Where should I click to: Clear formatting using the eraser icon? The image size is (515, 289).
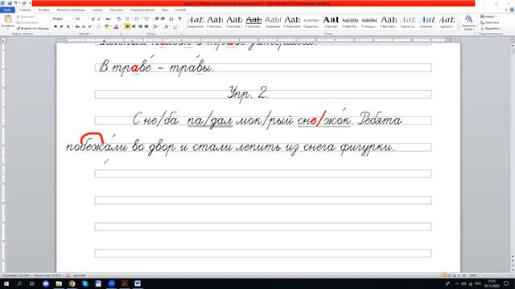click(118, 19)
